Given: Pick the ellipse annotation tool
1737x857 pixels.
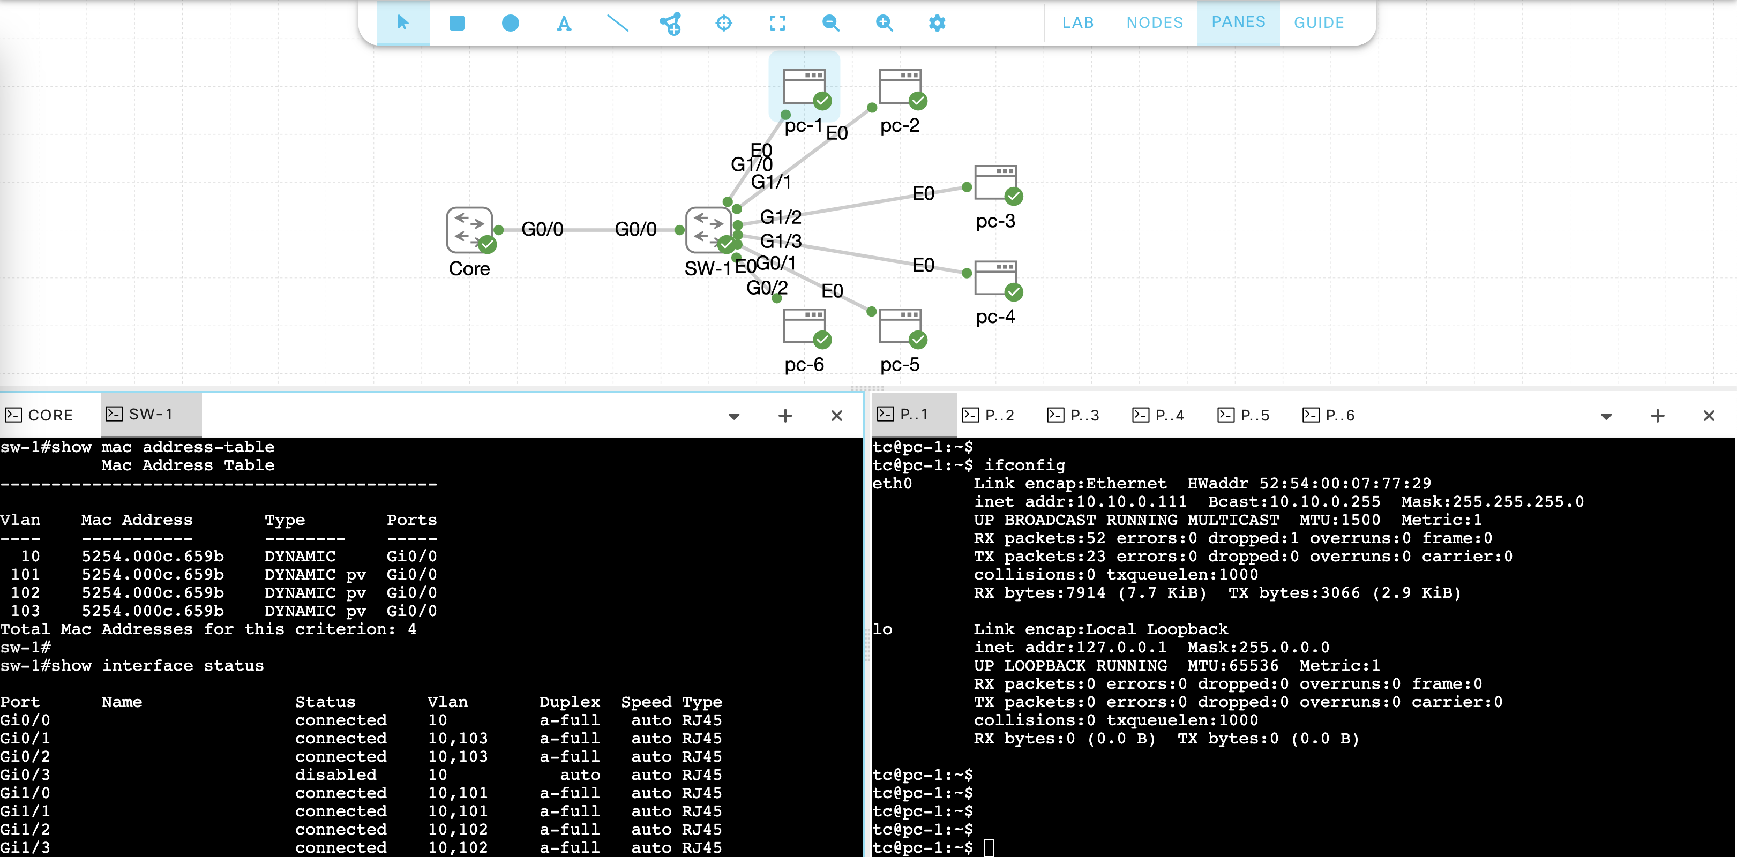Looking at the screenshot, I should [511, 23].
